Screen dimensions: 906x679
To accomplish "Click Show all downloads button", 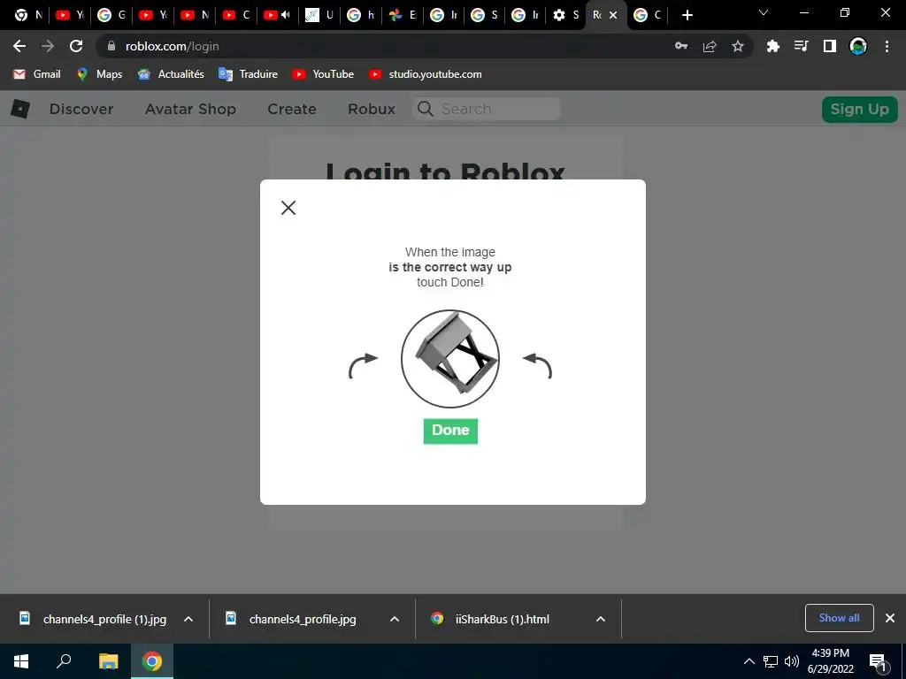I will pos(839,618).
